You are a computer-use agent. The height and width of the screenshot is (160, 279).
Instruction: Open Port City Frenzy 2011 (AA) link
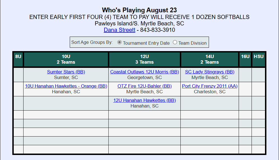(x=210, y=86)
